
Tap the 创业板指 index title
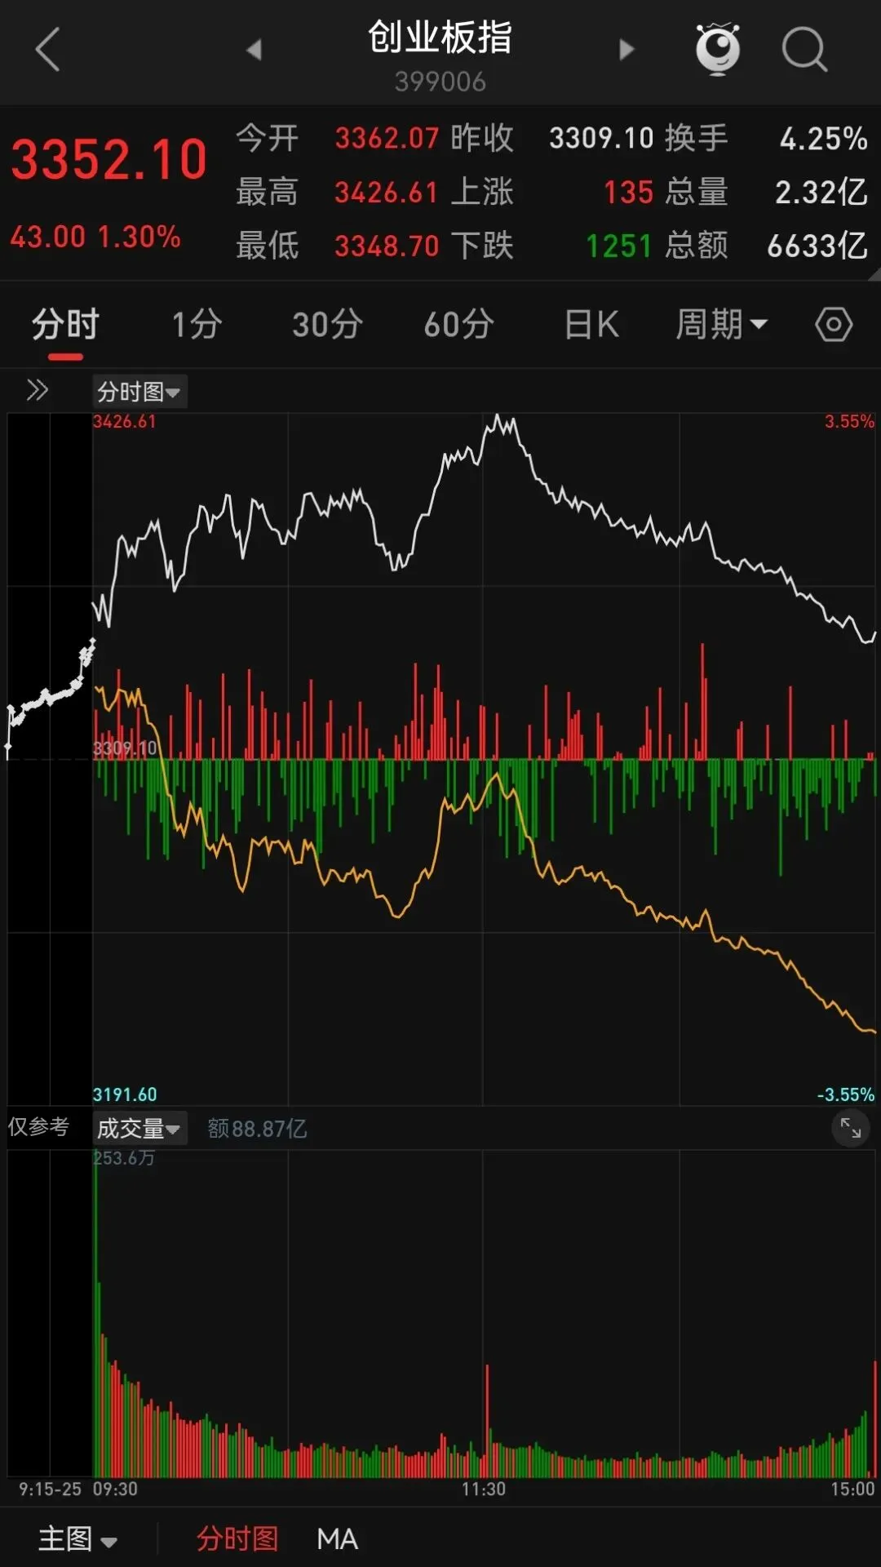click(x=440, y=38)
